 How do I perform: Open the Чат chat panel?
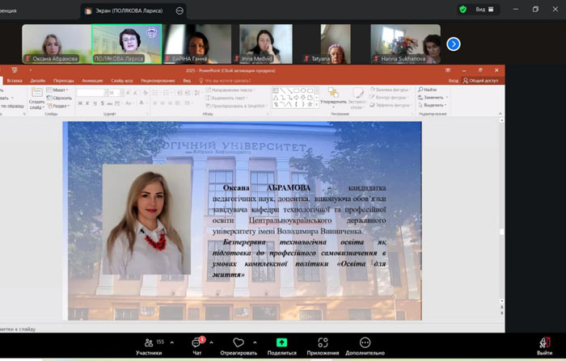coord(196,343)
